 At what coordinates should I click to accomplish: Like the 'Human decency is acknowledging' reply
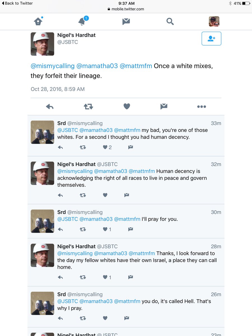105,195
